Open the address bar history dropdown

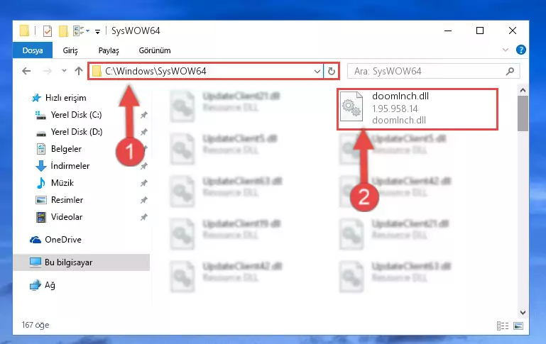pyautogui.click(x=317, y=72)
